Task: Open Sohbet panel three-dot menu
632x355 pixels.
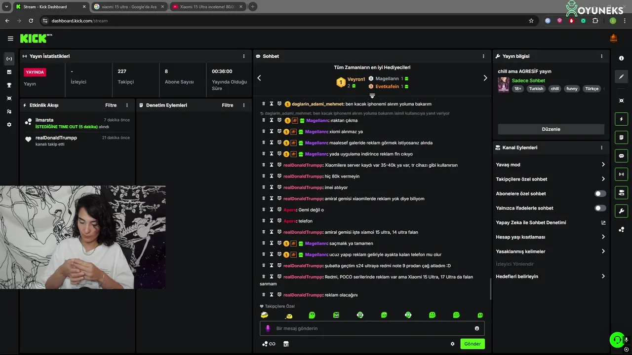Action: coord(483,56)
